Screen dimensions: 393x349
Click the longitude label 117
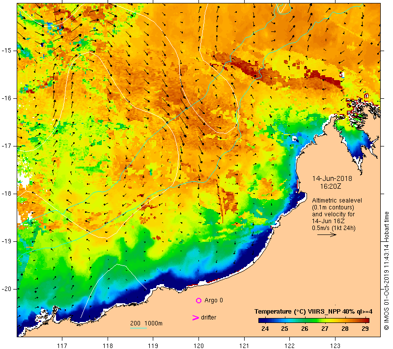pyautogui.click(x=62, y=346)
